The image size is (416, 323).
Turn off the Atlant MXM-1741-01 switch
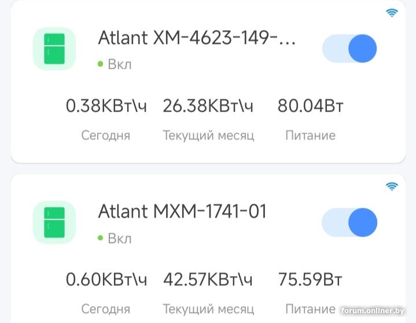click(349, 222)
